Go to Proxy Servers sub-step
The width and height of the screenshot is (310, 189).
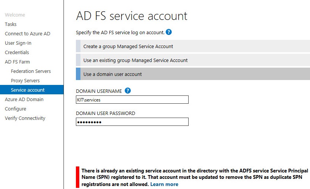[x=25, y=81]
